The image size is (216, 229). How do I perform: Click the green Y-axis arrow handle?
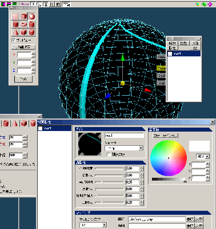122,58
